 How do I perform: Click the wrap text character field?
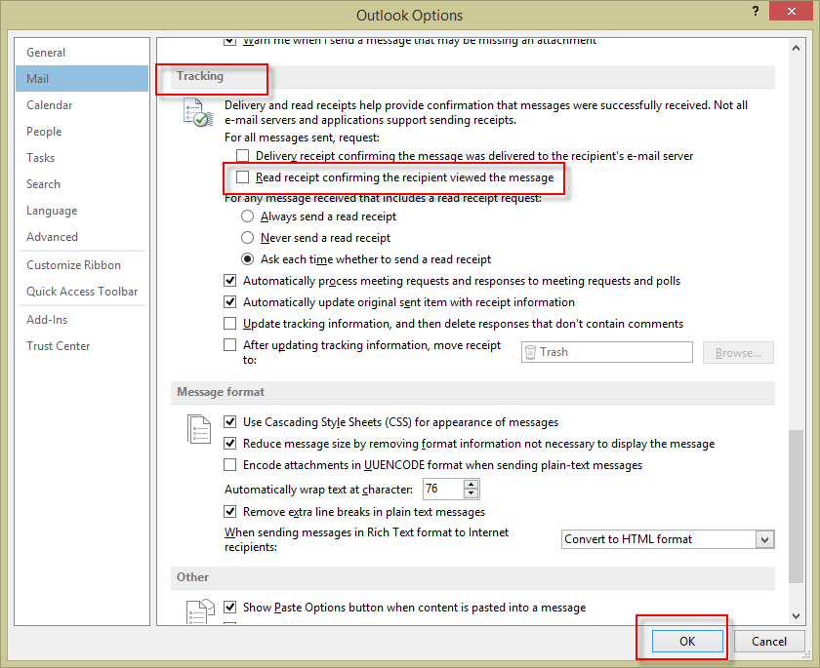443,489
